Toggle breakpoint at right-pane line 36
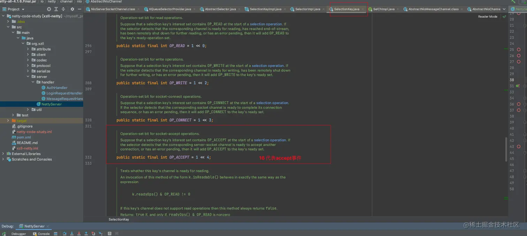Screen dimensions: 527x236 (519, 104)
